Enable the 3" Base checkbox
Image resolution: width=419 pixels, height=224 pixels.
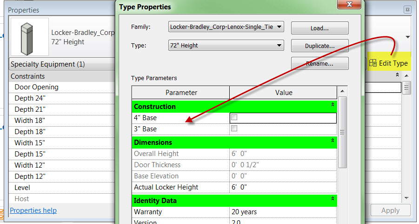(x=234, y=129)
